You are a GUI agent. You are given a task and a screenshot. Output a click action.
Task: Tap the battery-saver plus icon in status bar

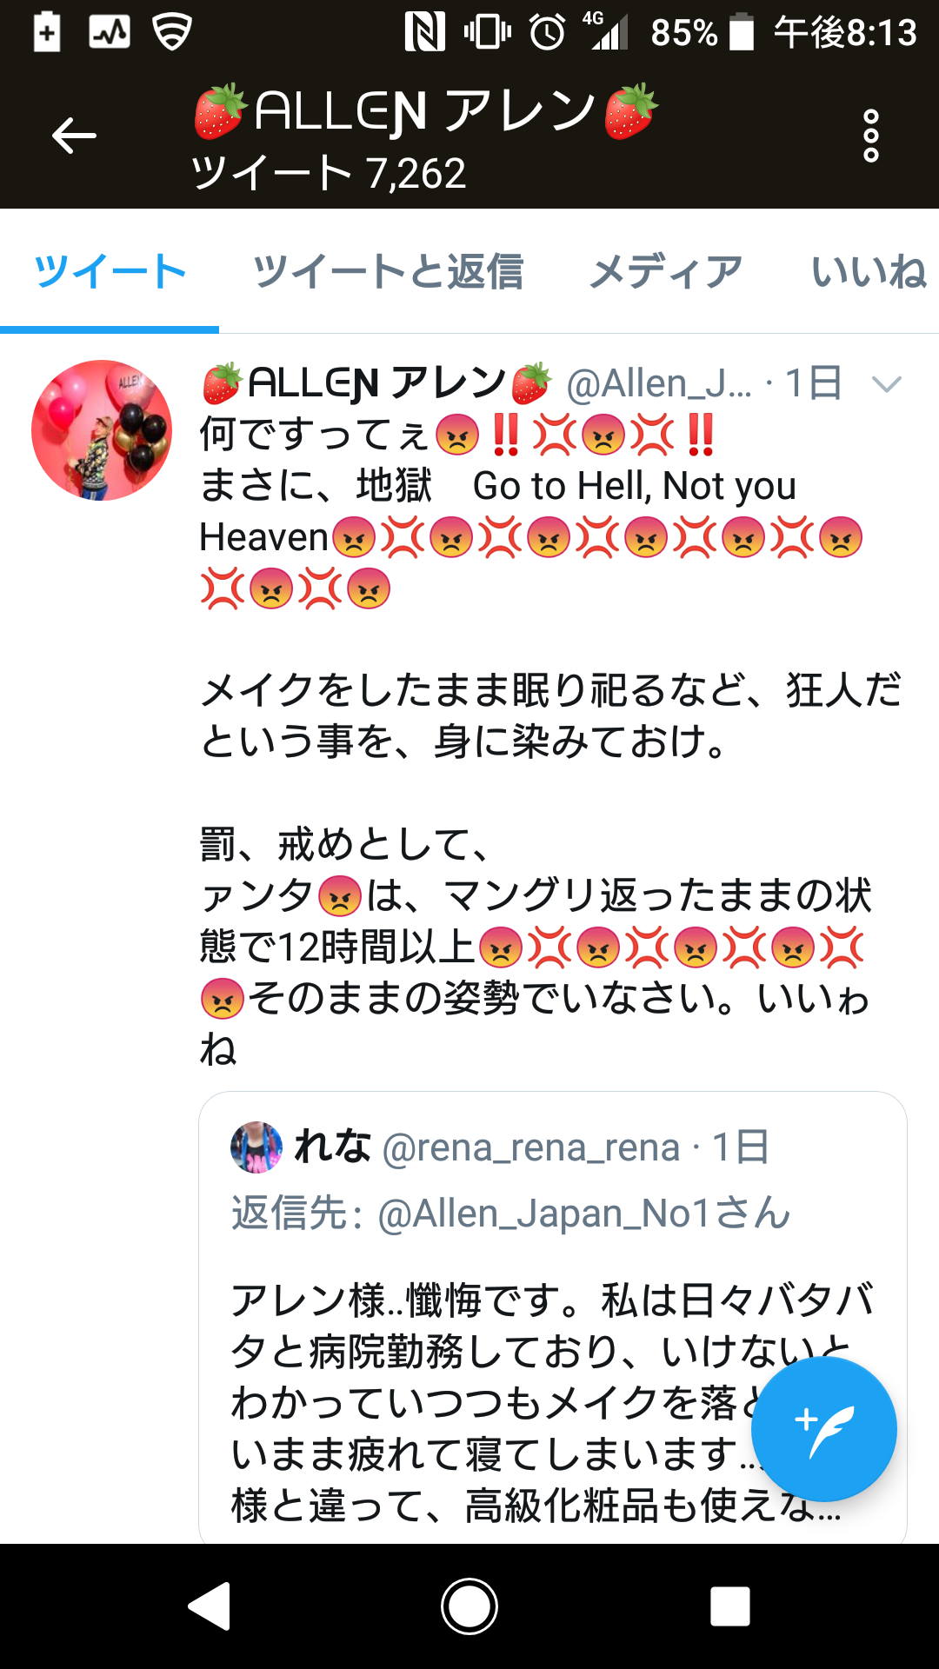(x=47, y=33)
